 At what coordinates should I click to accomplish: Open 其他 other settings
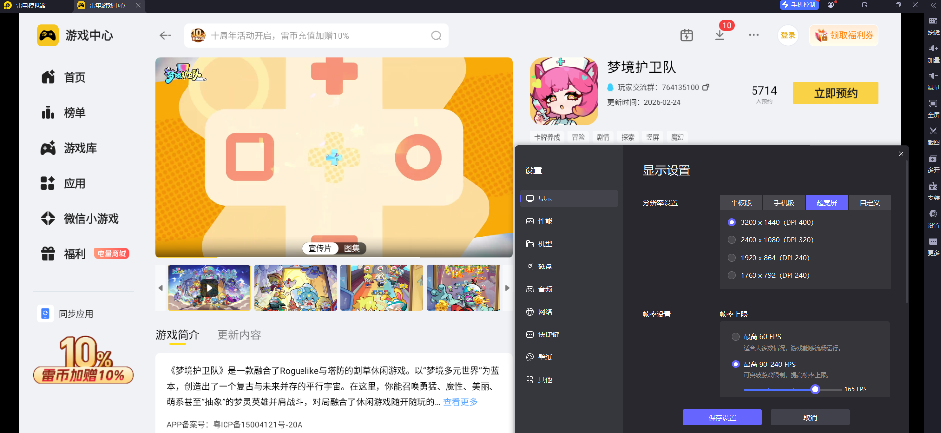569,380
